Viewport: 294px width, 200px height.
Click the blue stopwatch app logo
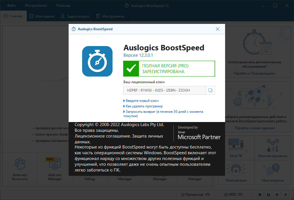(x=97, y=61)
